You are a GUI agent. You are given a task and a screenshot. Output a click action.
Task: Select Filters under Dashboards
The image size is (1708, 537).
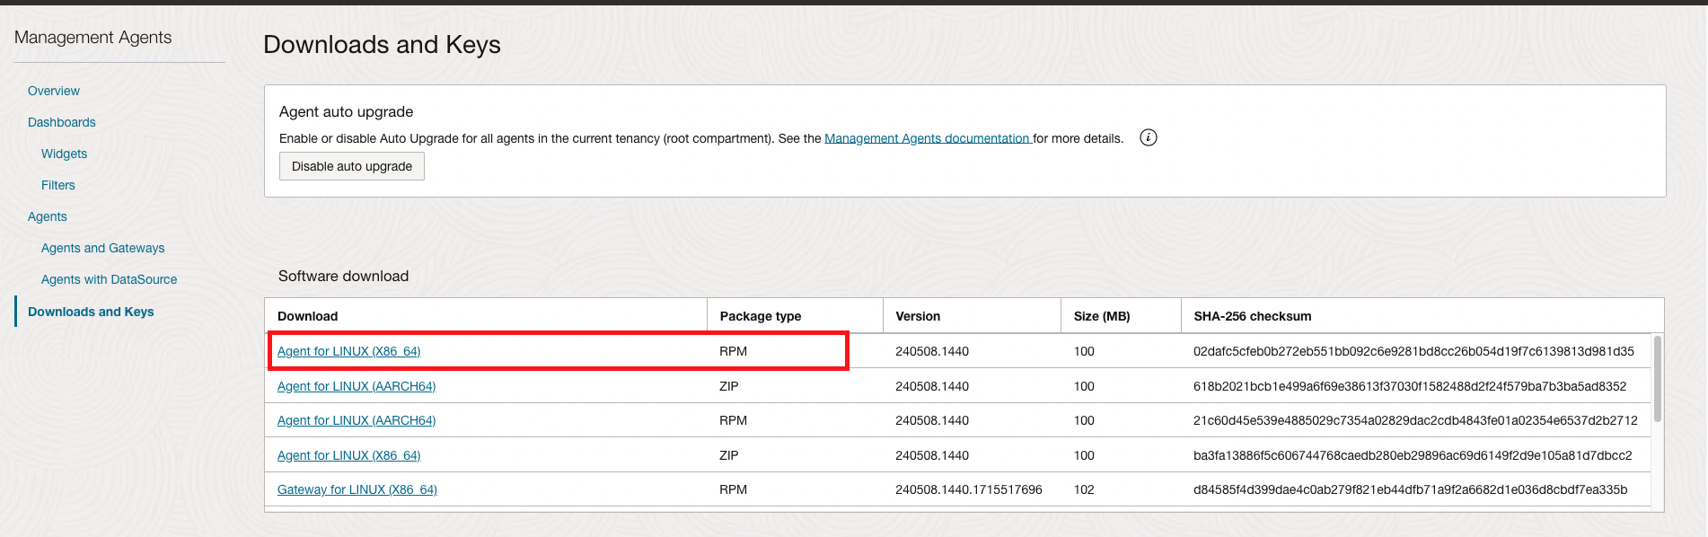[x=58, y=185]
